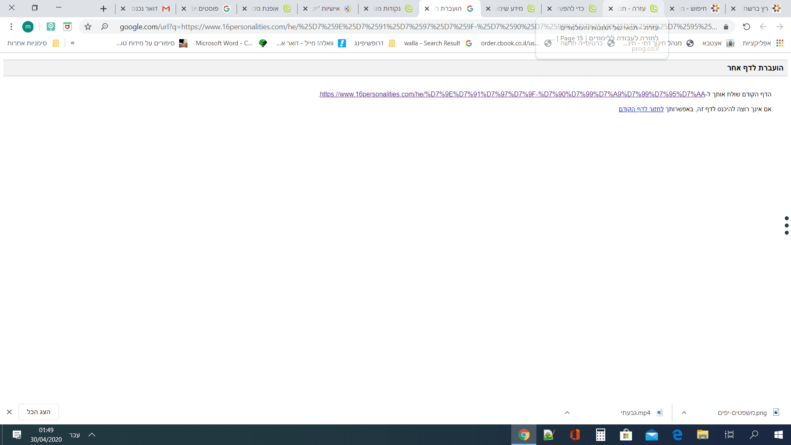
Task: Open the Mail app from the taskbar
Action: [x=651, y=435]
